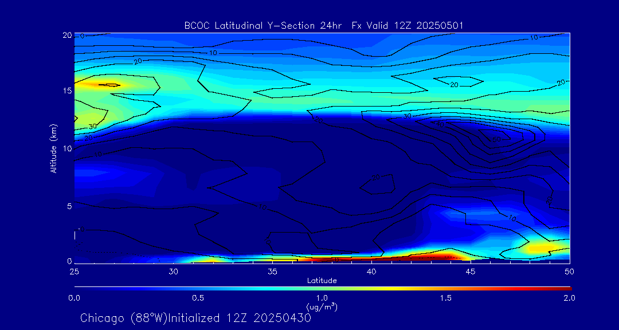Click the horizontal concentration color bar
619x330 pixels.
click(323, 289)
